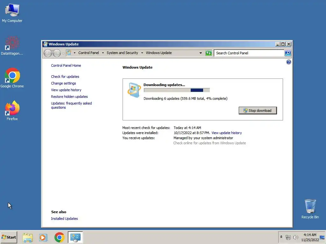326x244 pixels.
Task: Click Search Control Panel field
Action: pos(249,53)
